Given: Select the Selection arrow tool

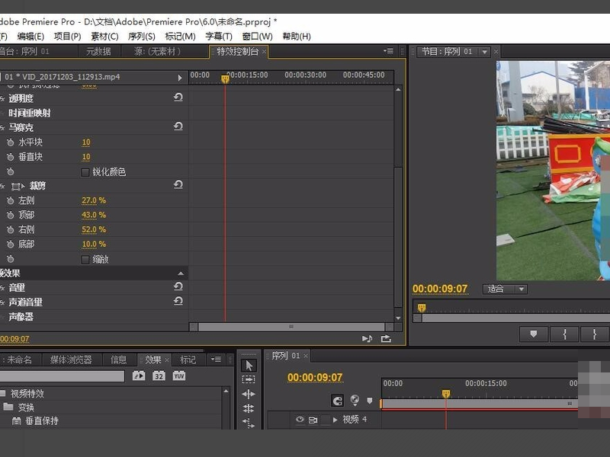Looking at the screenshot, I should pyautogui.click(x=249, y=366).
